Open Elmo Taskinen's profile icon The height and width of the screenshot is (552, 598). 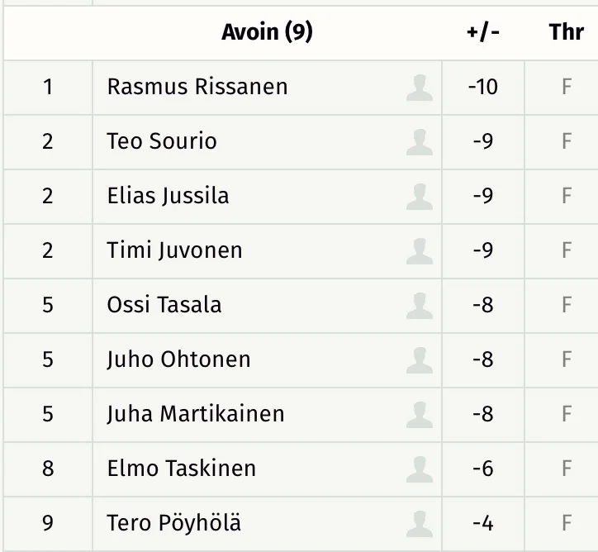point(420,469)
